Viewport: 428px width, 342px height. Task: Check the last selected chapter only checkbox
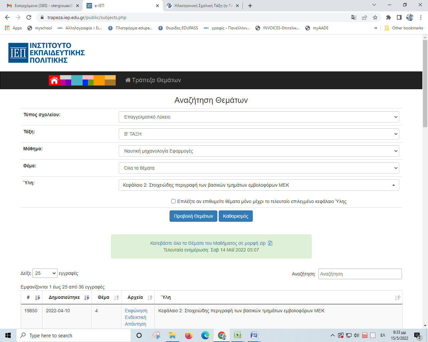pyautogui.click(x=173, y=201)
